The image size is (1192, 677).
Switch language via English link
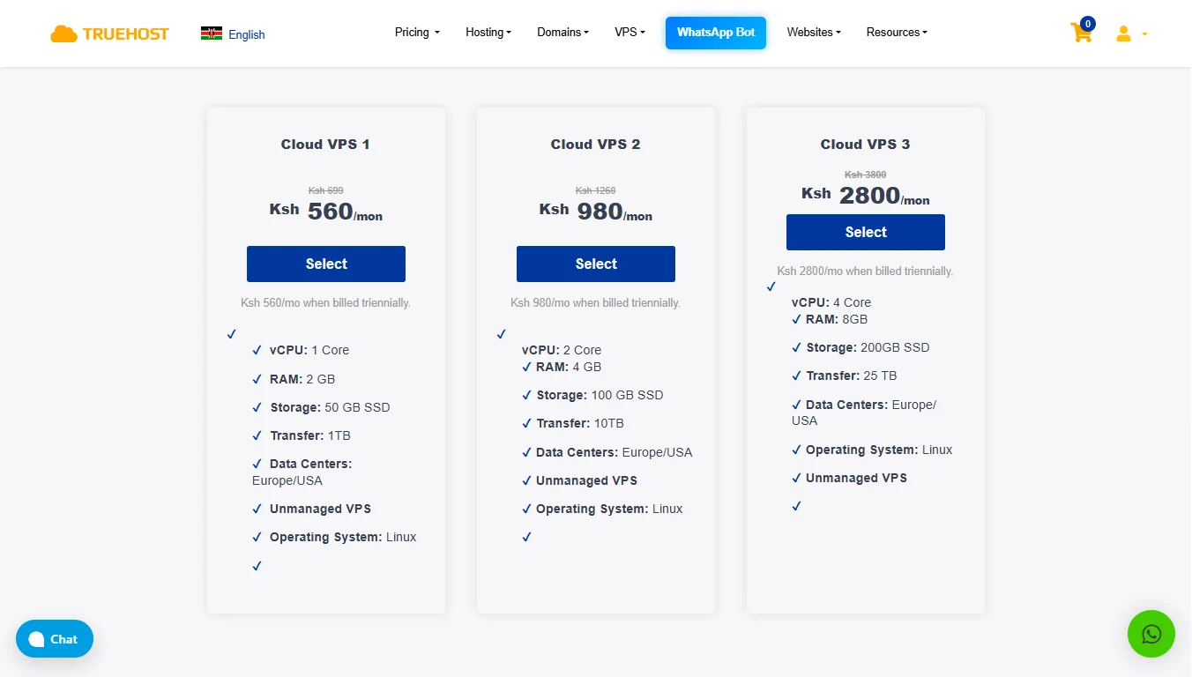tap(247, 34)
